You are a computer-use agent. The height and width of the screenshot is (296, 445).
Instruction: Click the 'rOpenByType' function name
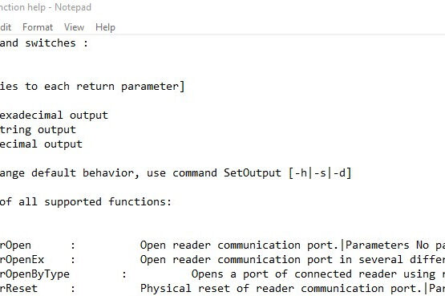(34, 274)
